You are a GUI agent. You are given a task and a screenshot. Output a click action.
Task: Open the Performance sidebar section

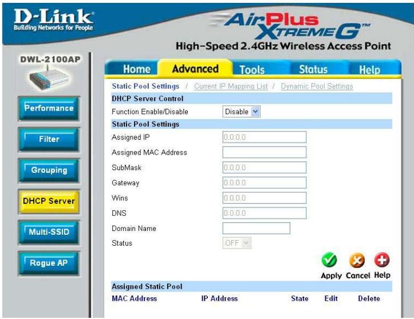click(49, 108)
